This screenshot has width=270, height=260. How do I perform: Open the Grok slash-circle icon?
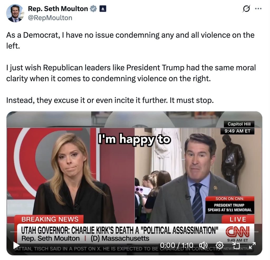[x=246, y=9]
